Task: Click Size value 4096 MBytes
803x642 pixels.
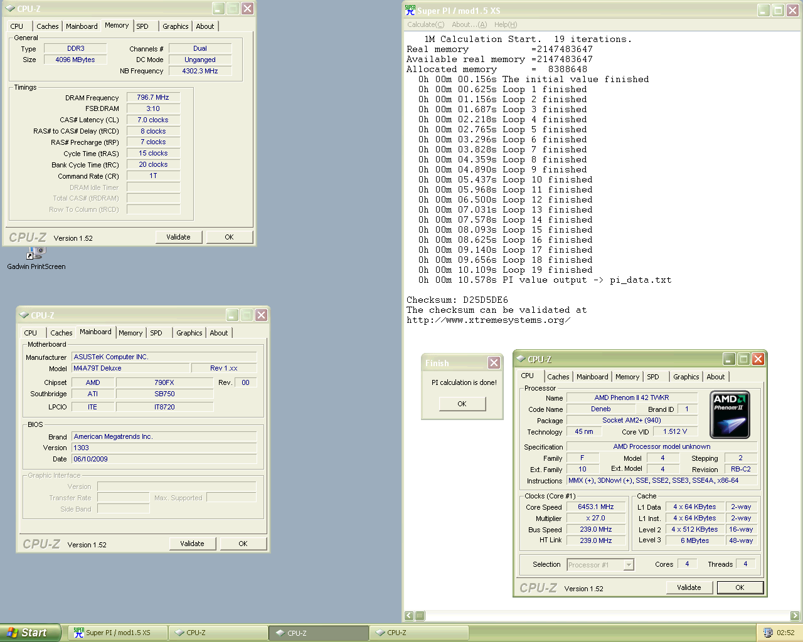Action: (75, 60)
